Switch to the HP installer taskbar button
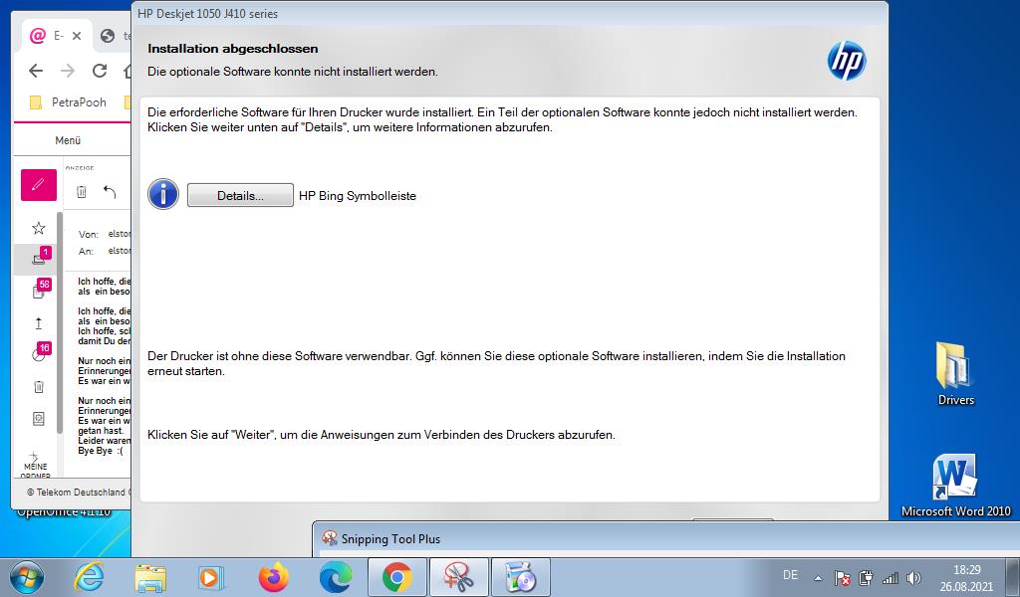1020x597 pixels. (520, 577)
